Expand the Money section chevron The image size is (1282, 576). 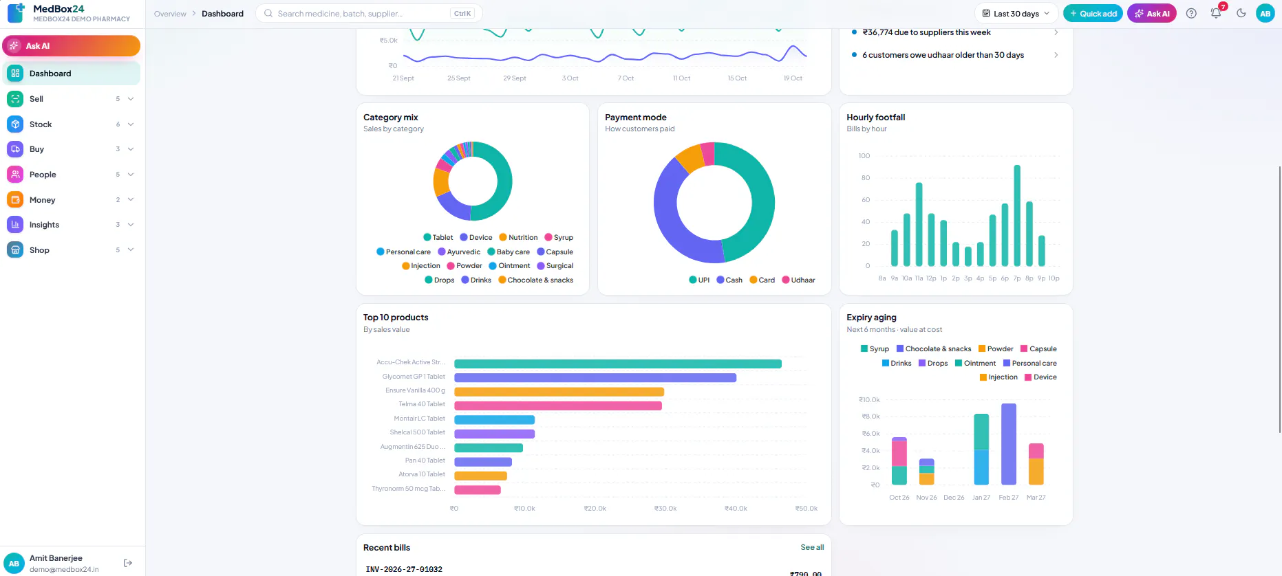pyautogui.click(x=131, y=200)
